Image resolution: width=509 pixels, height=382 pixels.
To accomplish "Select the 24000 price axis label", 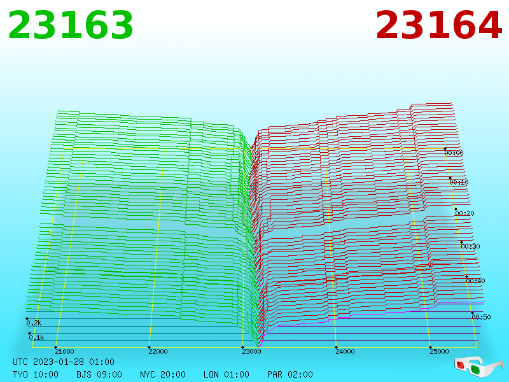I will (345, 351).
